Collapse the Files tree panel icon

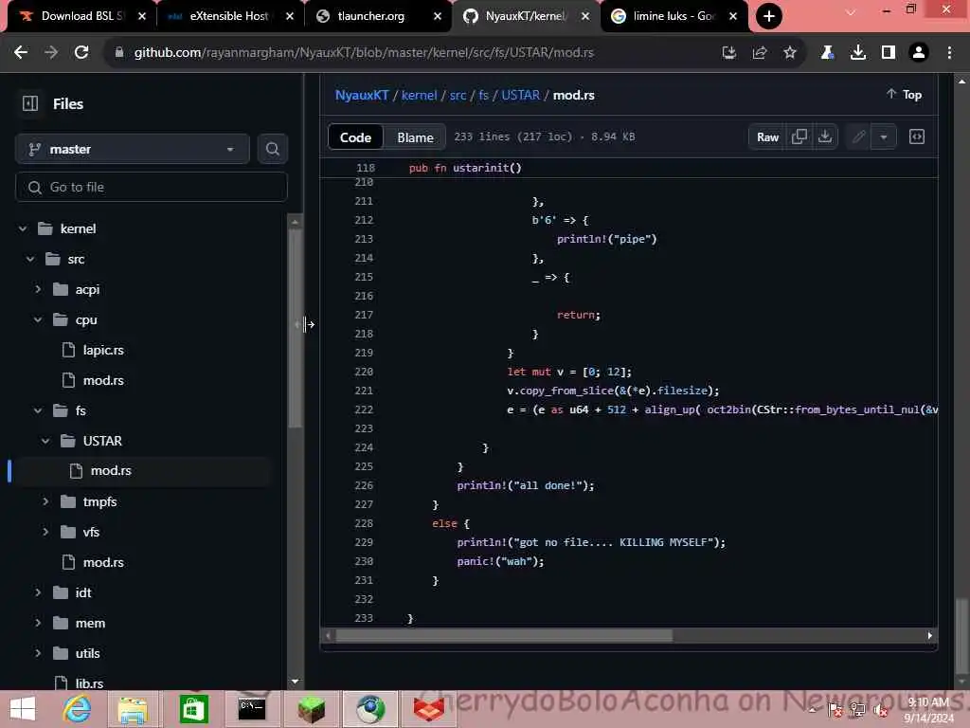click(30, 103)
